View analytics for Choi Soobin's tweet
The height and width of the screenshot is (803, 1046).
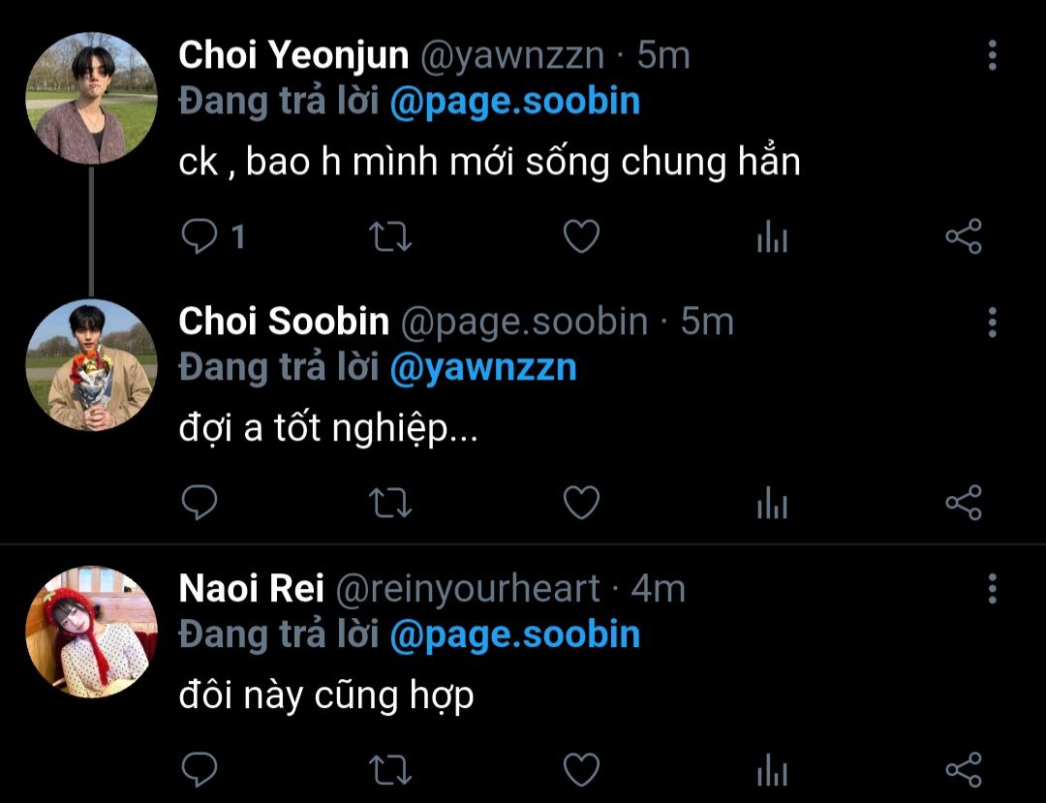click(x=772, y=503)
